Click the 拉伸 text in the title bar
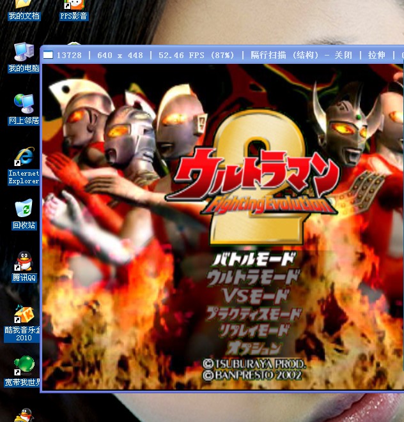This screenshot has width=404, height=422. point(377,55)
